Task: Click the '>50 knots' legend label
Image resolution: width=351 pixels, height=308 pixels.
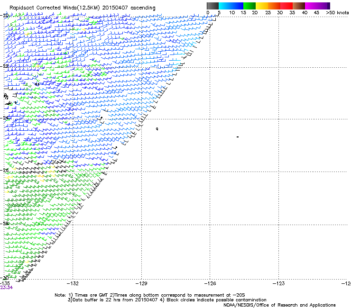Action: [337, 13]
